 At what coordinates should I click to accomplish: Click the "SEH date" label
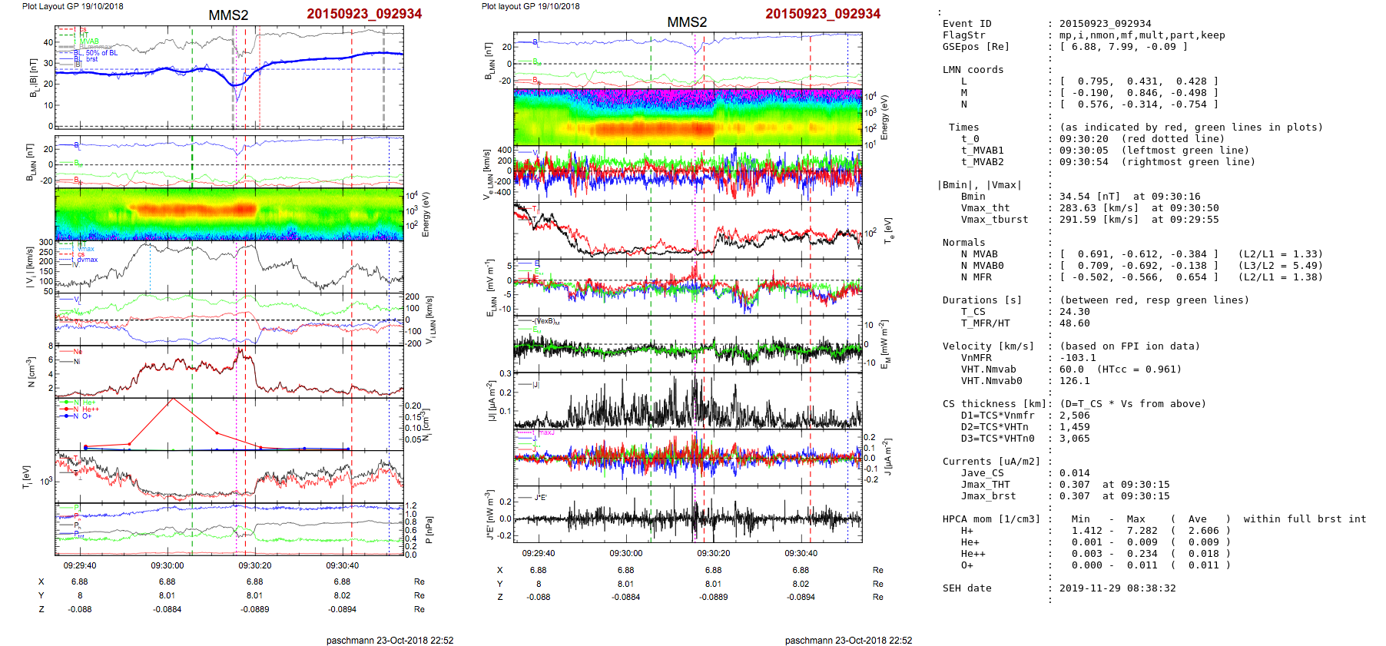point(967,588)
